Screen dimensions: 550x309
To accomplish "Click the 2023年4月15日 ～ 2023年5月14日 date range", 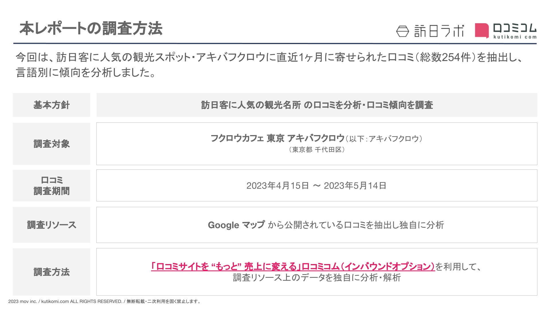I will [x=316, y=186].
